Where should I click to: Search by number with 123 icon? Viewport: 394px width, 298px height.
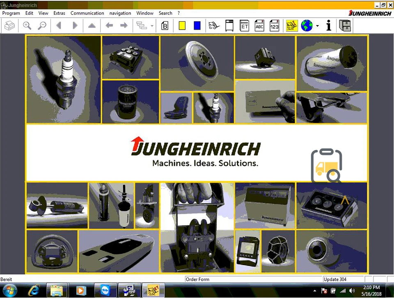point(274,25)
